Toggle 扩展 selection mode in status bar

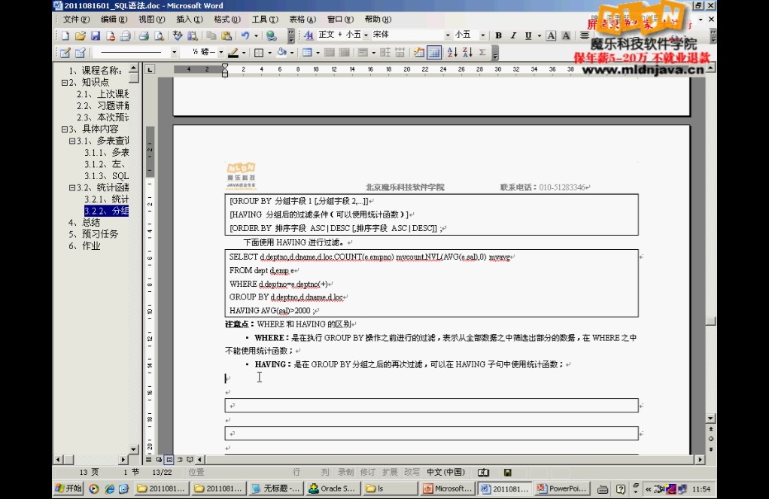coord(390,472)
